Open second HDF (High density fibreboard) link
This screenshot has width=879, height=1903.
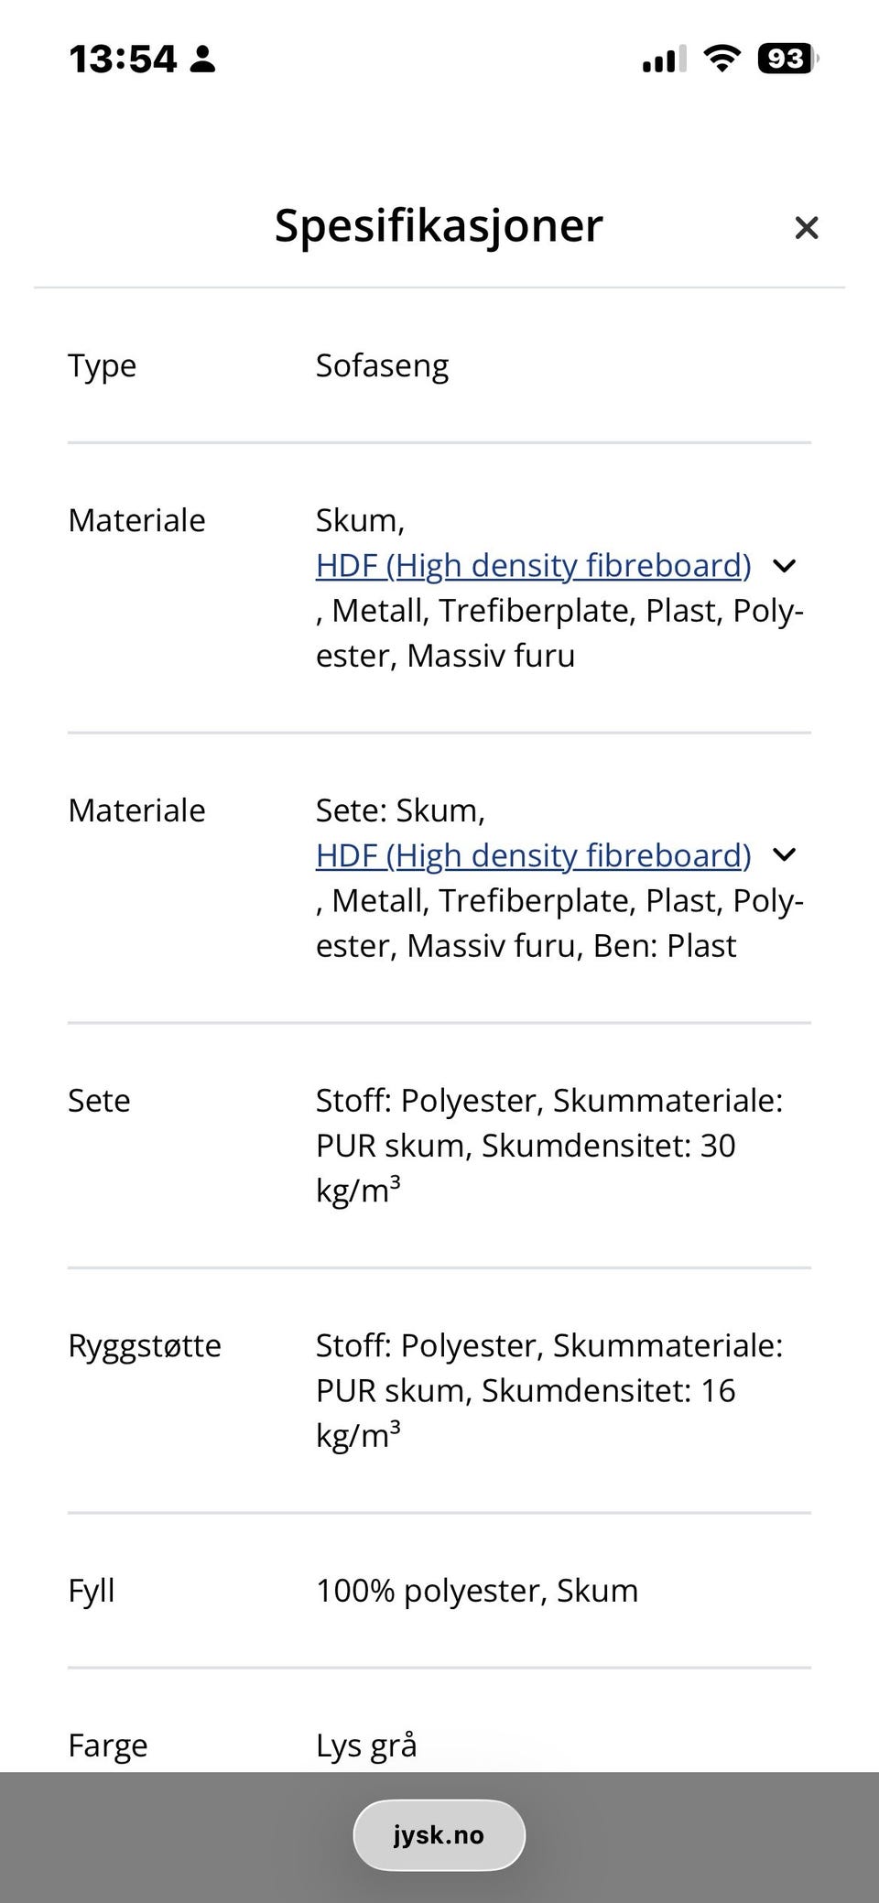tap(533, 855)
